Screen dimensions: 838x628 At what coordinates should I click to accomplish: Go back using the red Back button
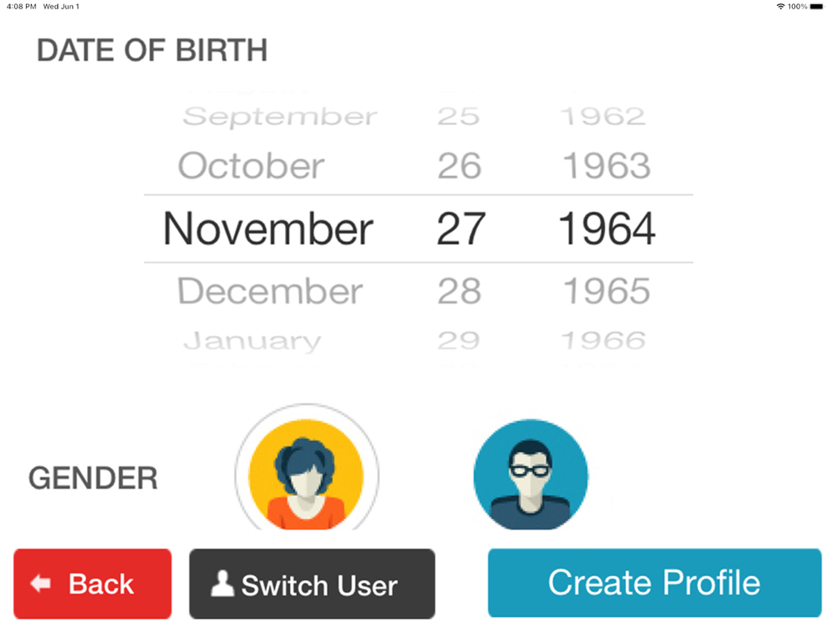(x=92, y=584)
